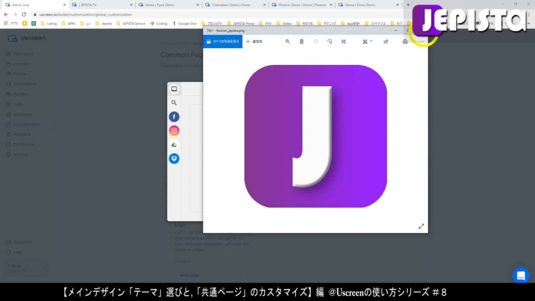Select Dropbox as the upload source
Screen dimensions: 535x301
point(174,158)
